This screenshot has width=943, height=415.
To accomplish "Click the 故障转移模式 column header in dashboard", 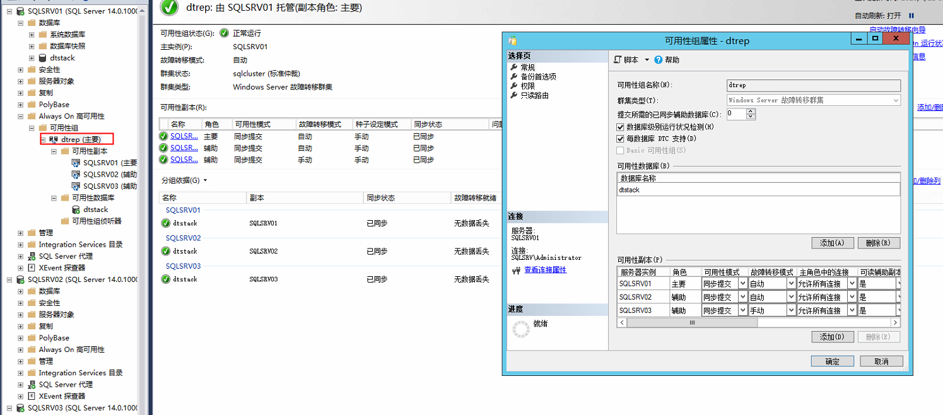I will (x=324, y=124).
